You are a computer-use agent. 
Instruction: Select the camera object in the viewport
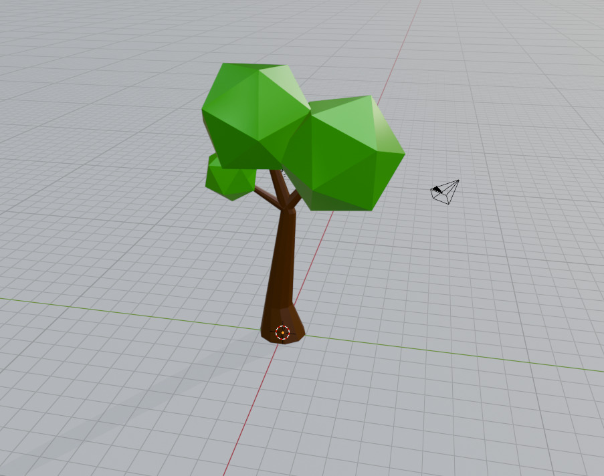445,192
